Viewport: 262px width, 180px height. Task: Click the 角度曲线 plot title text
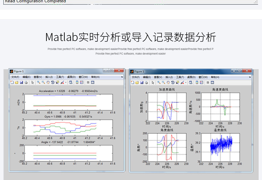pos(167,130)
